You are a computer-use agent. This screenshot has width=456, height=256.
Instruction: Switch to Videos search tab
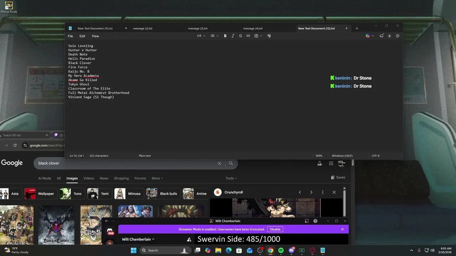(89, 178)
